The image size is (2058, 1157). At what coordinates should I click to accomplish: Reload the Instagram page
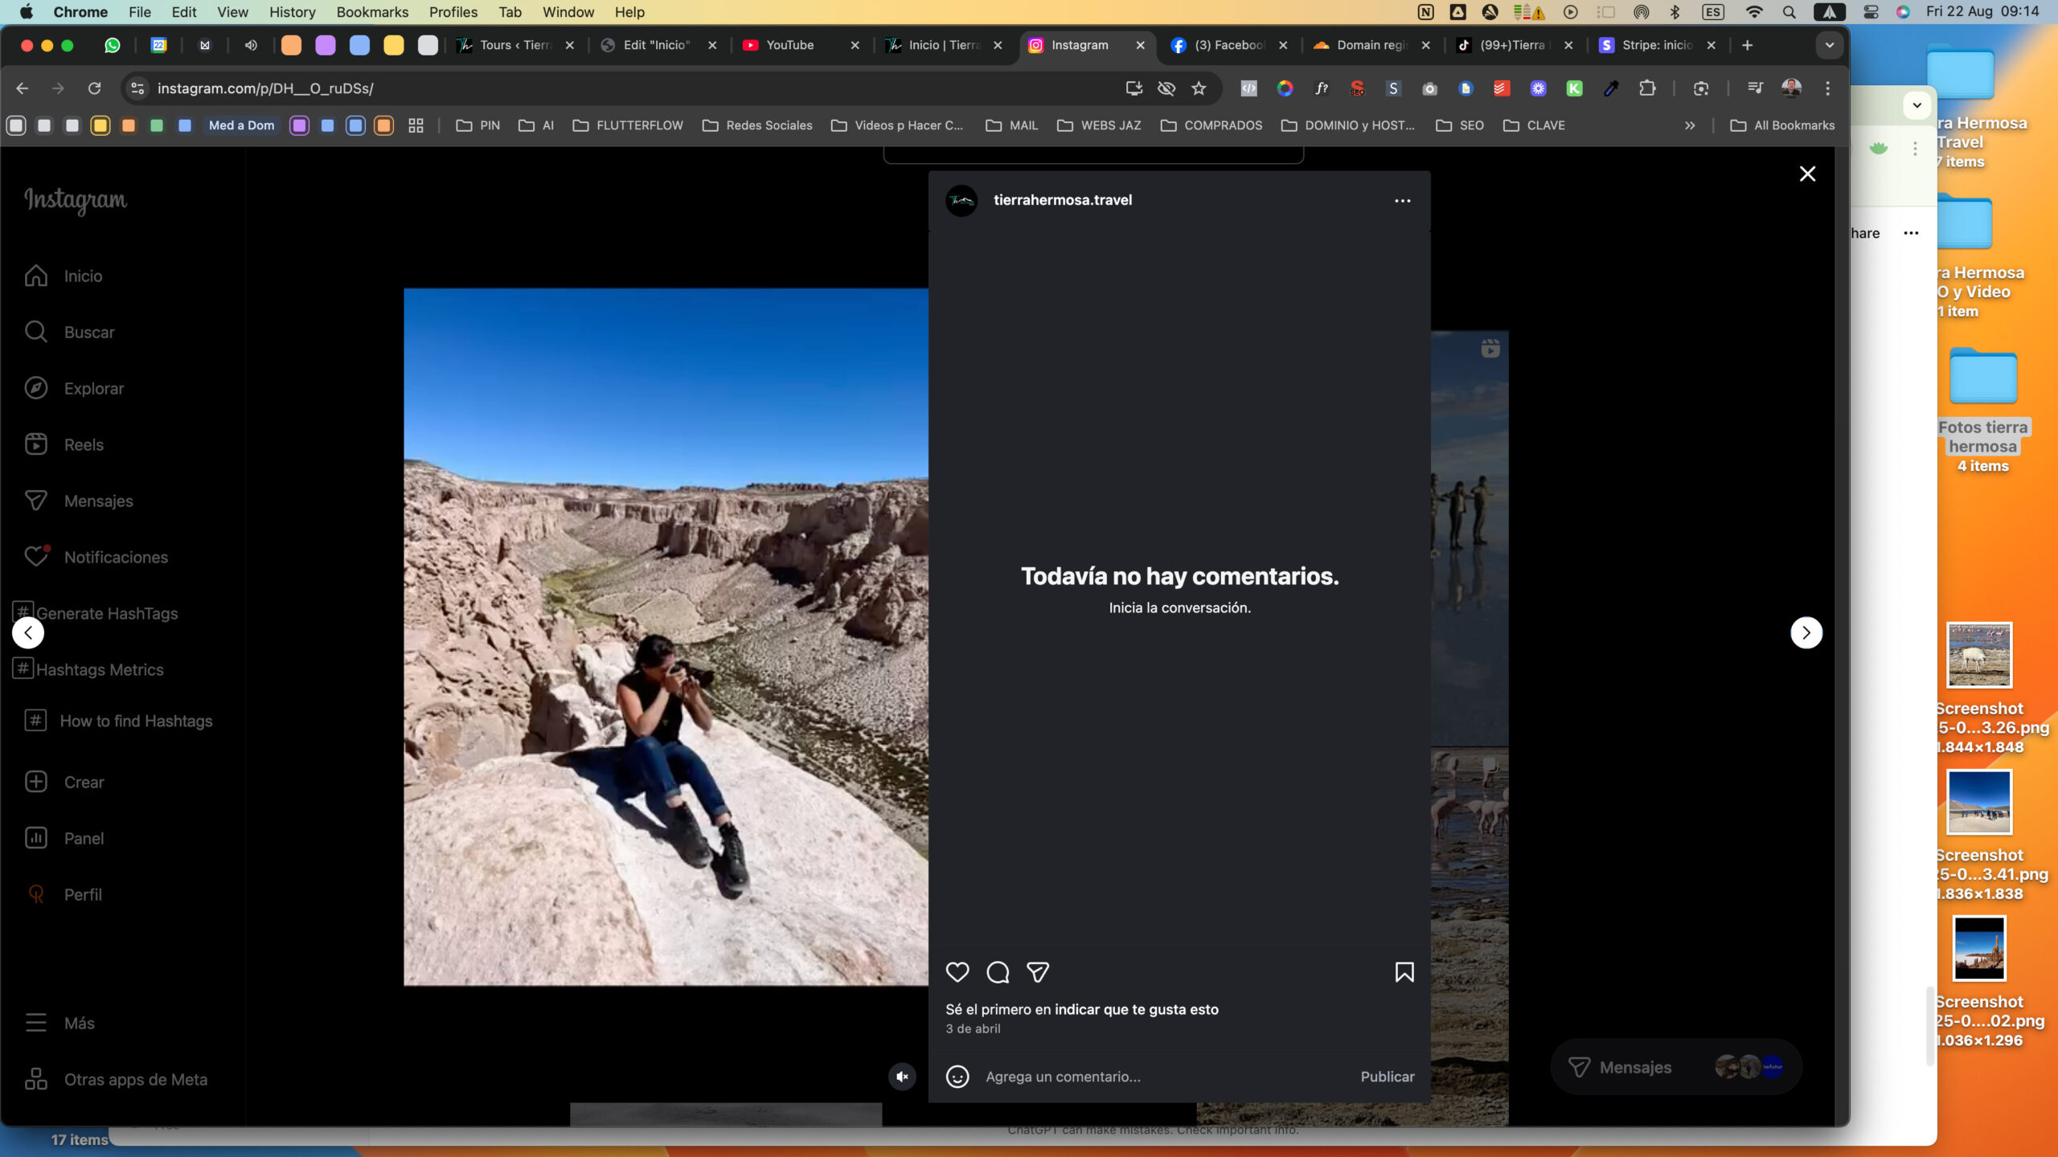[x=94, y=88]
